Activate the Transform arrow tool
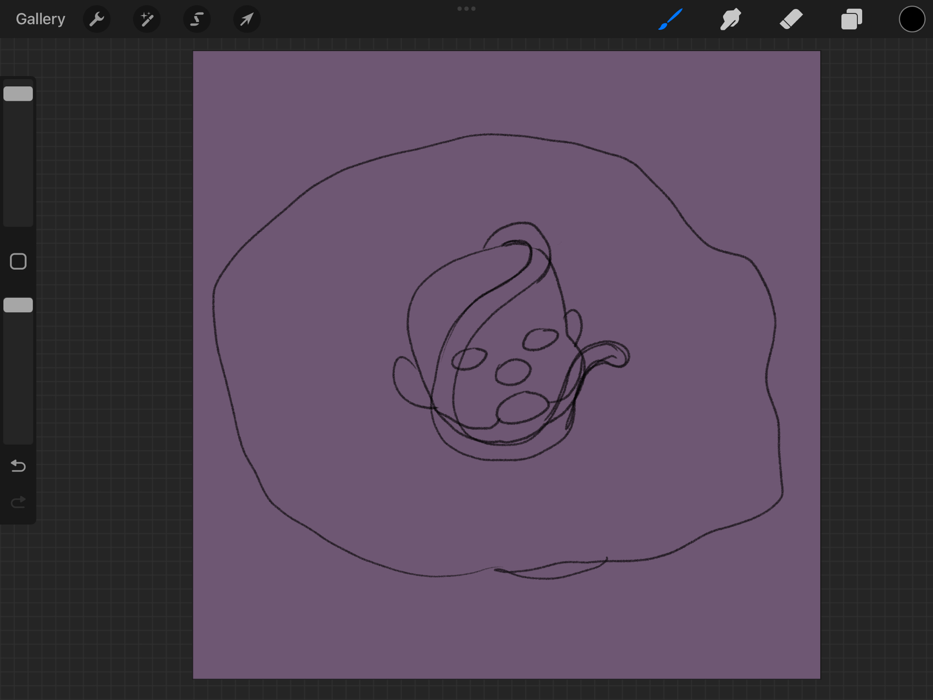The width and height of the screenshot is (933, 700). coord(246,19)
